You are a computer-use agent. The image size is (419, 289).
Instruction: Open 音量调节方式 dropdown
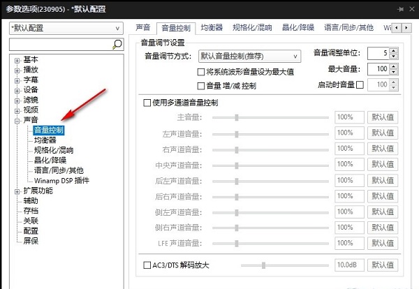click(249, 57)
